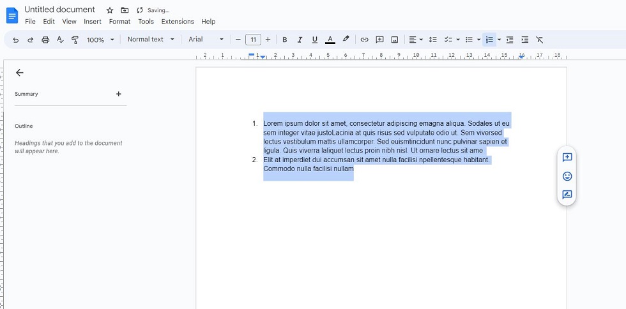Toggle the bulleted list button
626x309 pixels.
469,40
